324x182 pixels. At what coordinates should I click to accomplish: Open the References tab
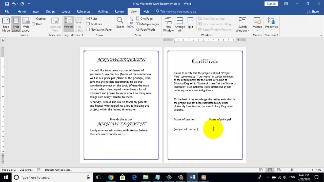point(84,12)
